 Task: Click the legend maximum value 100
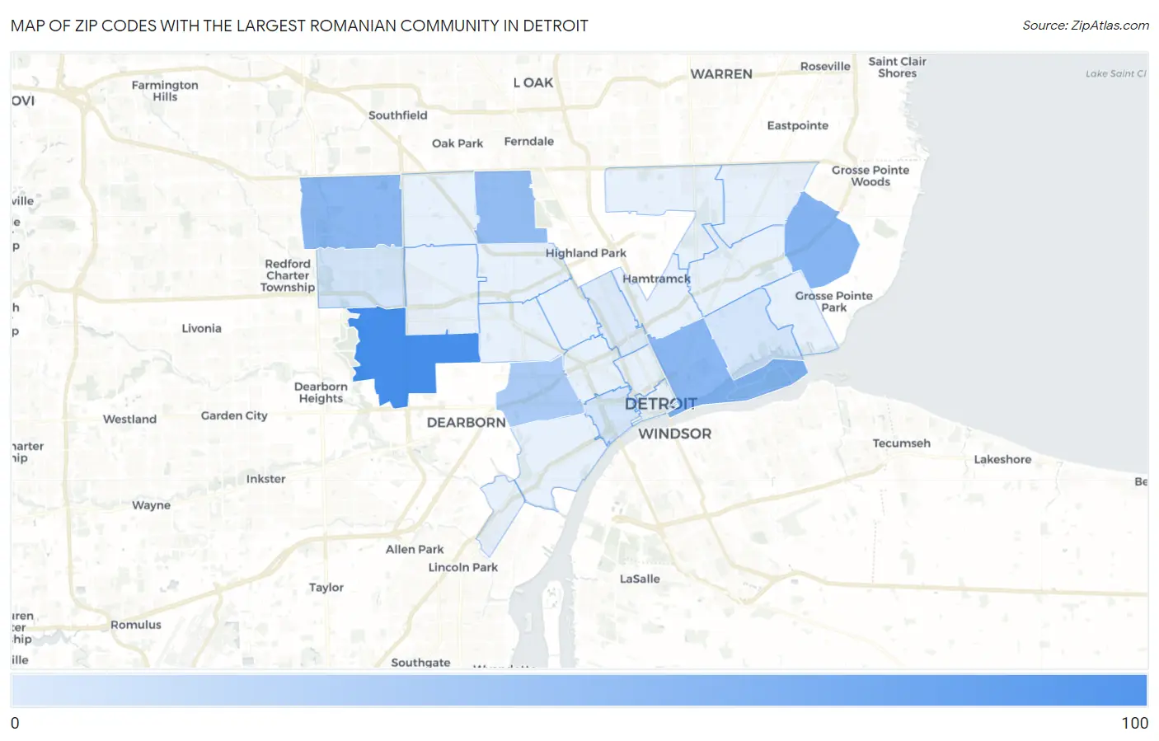(1134, 723)
